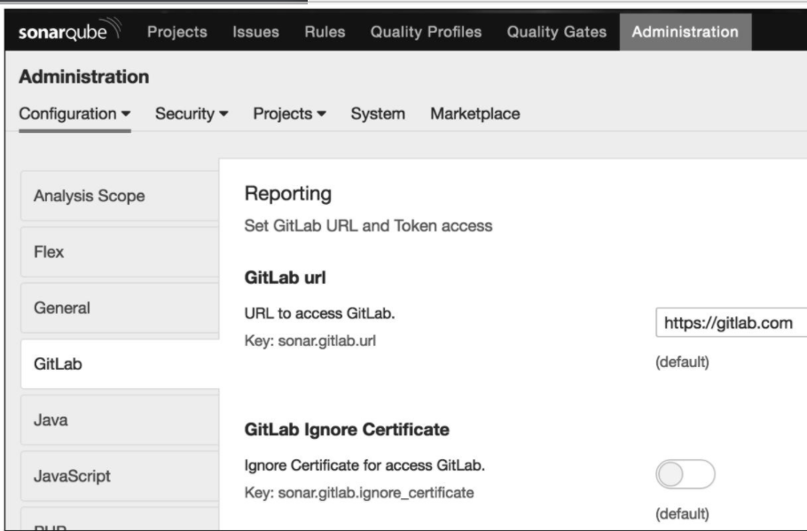Screen dimensions: 807x531
Task: Open Quality Gates
Action: coord(556,32)
